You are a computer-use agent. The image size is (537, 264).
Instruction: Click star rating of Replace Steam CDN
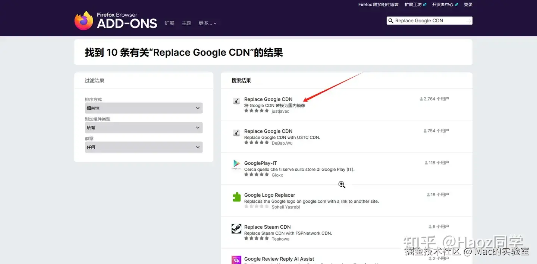click(257, 239)
